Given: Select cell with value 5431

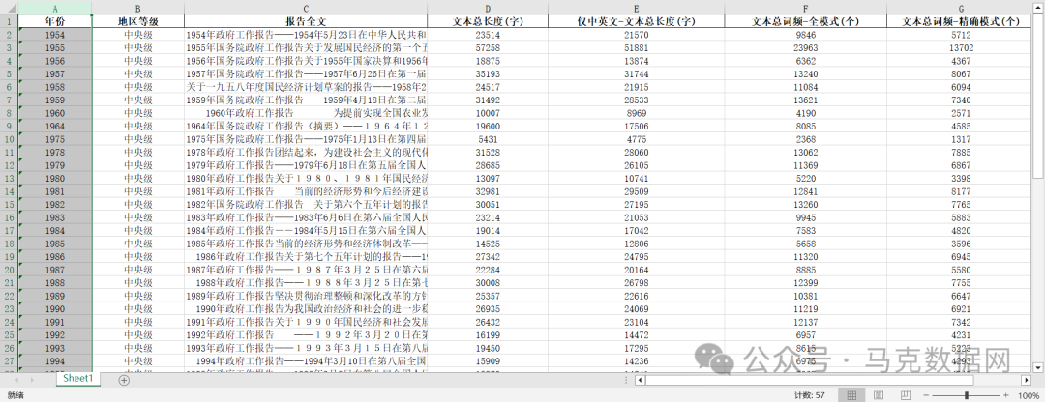Looking at the screenshot, I should (x=488, y=139).
